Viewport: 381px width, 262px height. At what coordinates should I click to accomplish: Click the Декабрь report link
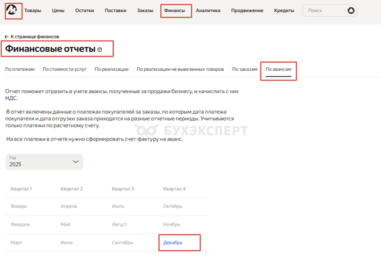(173, 243)
